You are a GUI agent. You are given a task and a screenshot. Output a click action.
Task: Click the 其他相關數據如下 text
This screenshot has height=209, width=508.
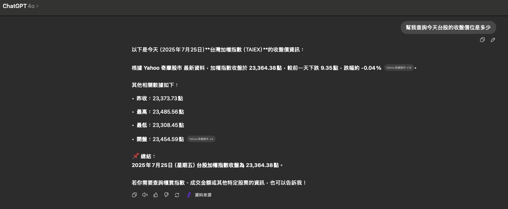point(155,85)
